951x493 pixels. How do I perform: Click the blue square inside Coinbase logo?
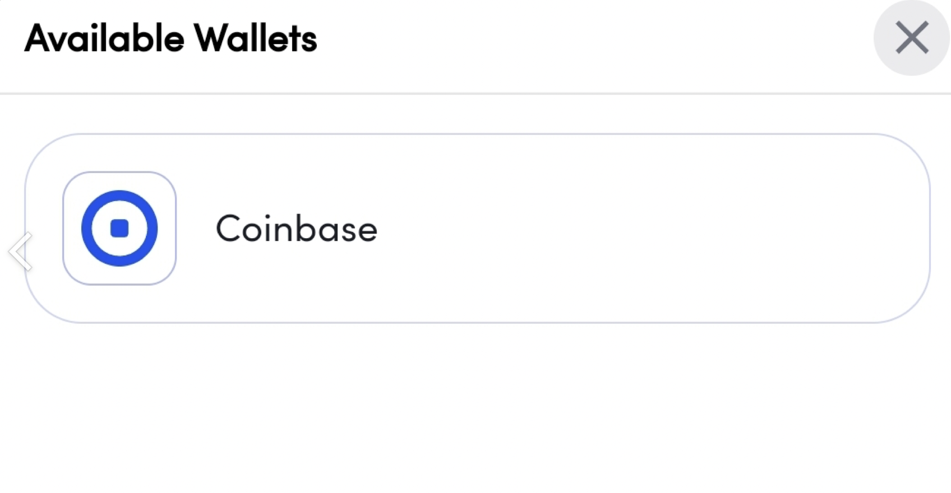click(119, 228)
